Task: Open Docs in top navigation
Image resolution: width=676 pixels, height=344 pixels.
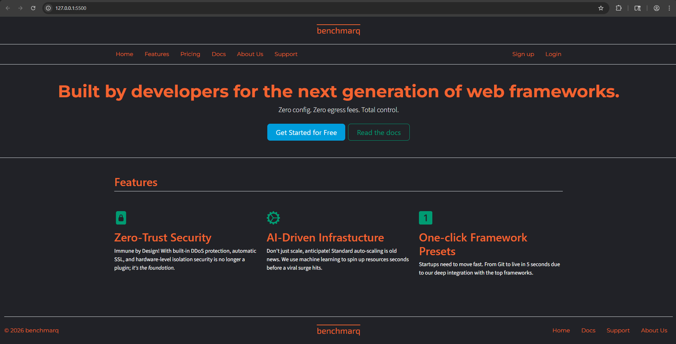Action: [x=219, y=54]
